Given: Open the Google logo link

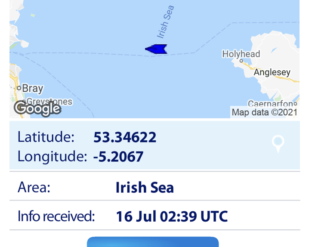Looking at the screenshot, I should pos(37,108).
